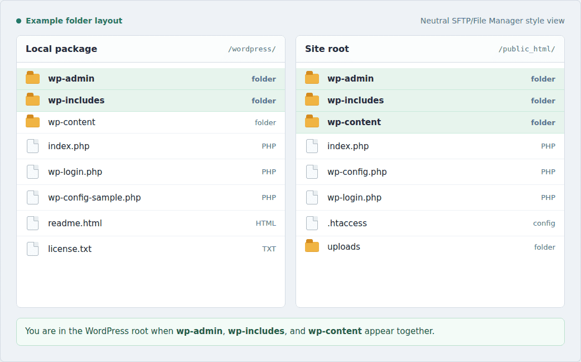Click the Example folder layout heading
The width and height of the screenshot is (581, 362).
pyautogui.click(x=74, y=21)
